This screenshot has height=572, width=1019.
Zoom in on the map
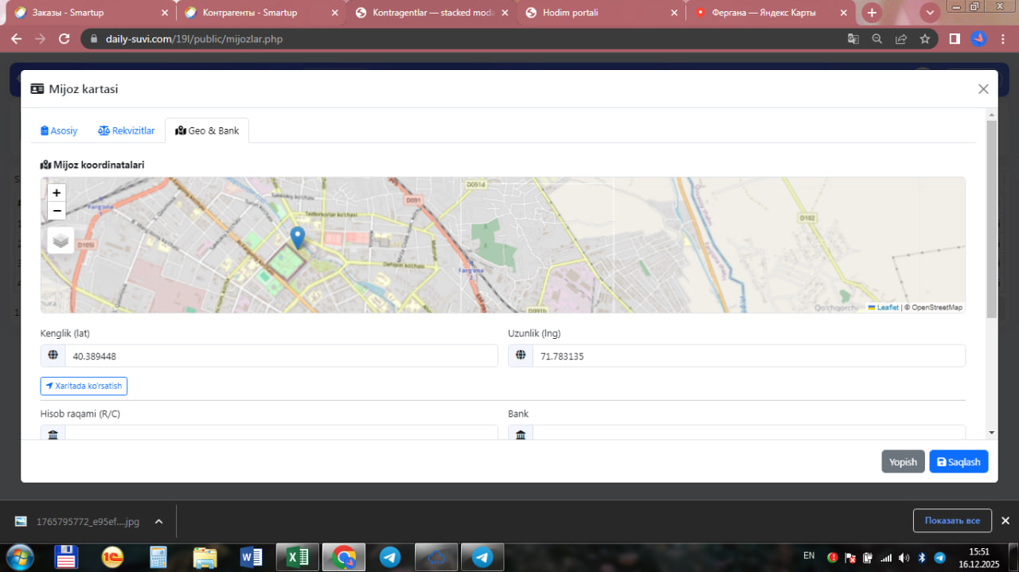coord(57,193)
